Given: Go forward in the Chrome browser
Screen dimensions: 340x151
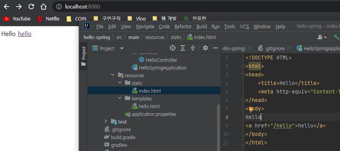Looking at the screenshot, I should click(x=19, y=7).
